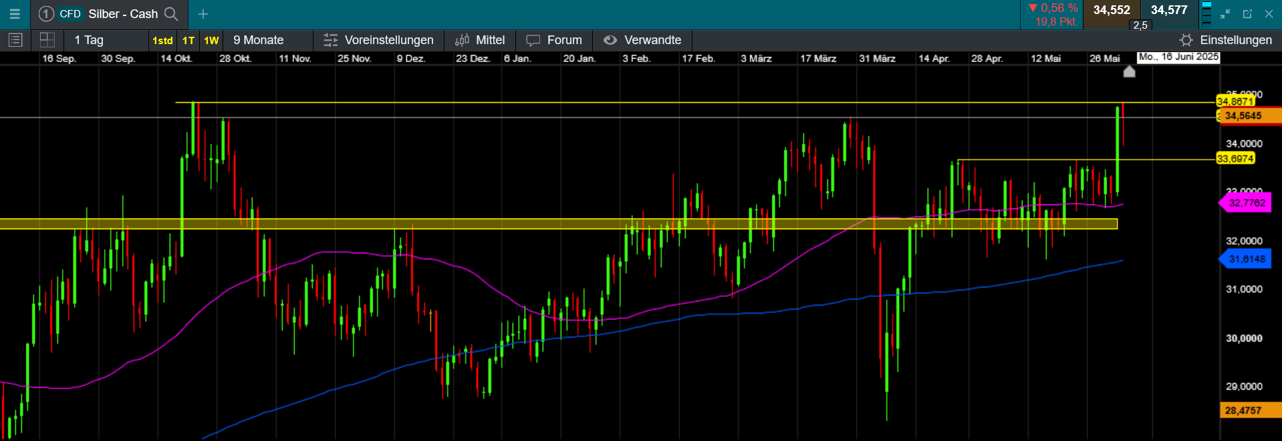Click candlestick icon next to Mittel
Viewport: 1282px width, 441px height.
[x=462, y=40]
